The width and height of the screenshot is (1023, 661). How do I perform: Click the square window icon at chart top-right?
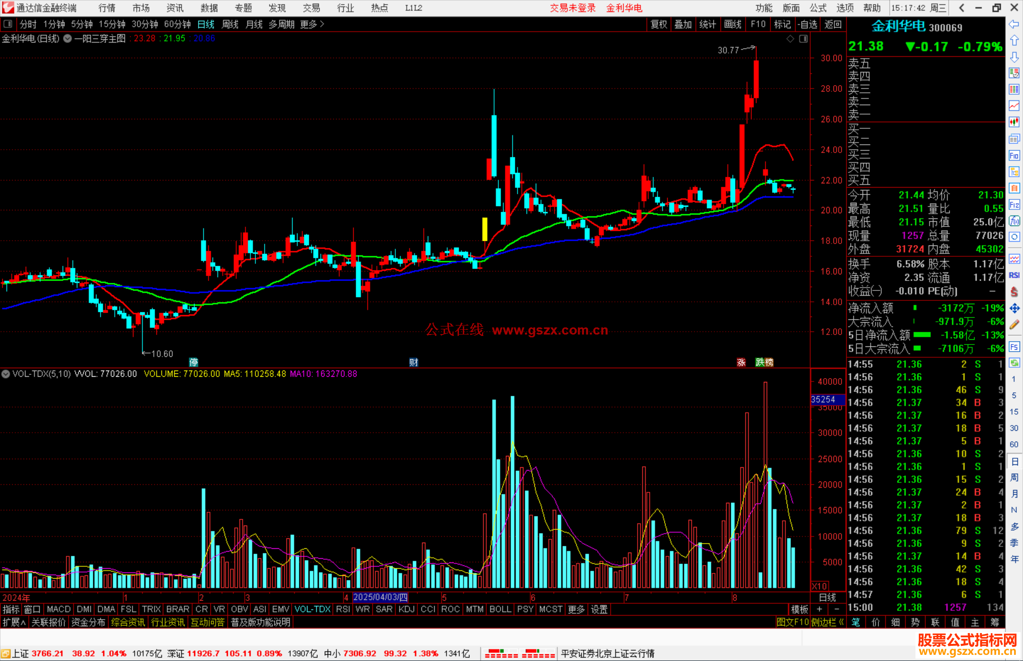803,39
